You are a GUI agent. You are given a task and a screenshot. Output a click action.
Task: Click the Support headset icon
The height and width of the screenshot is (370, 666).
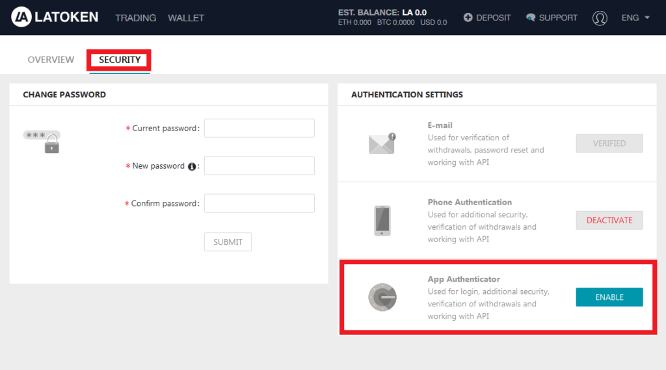[x=531, y=18]
